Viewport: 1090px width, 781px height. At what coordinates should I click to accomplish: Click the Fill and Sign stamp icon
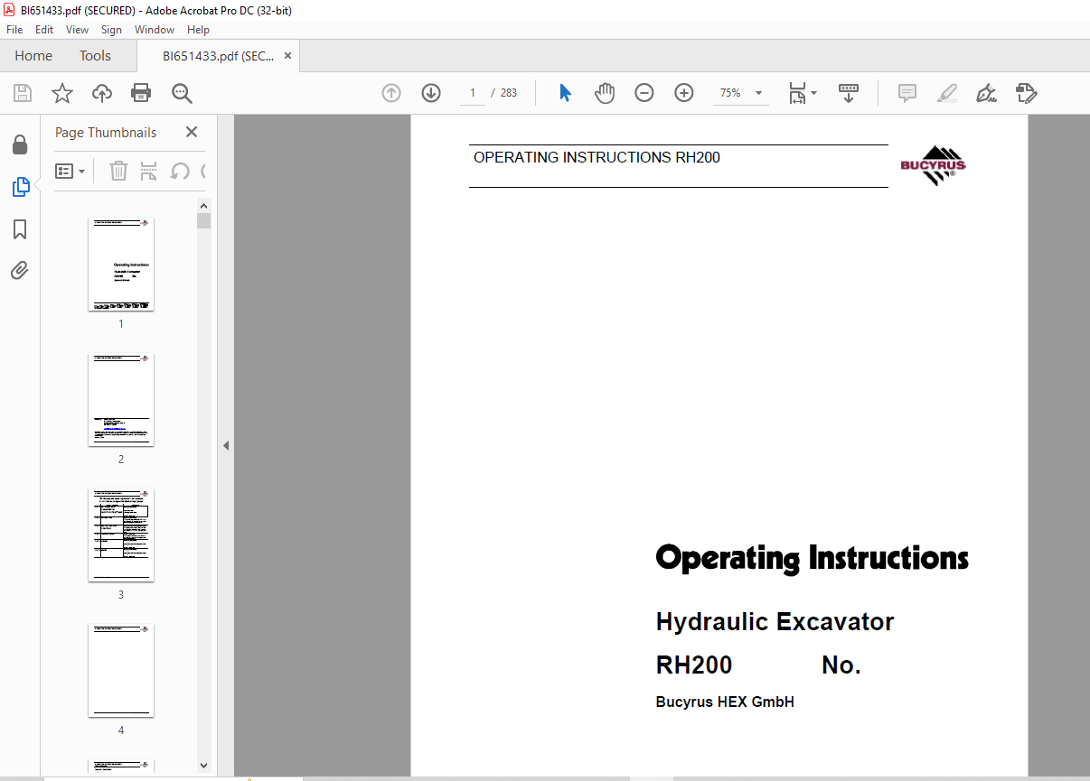click(1026, 93)
